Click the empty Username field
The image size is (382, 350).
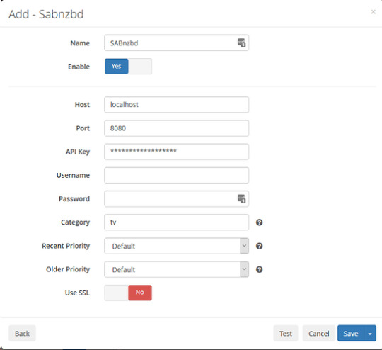point(176,175)
